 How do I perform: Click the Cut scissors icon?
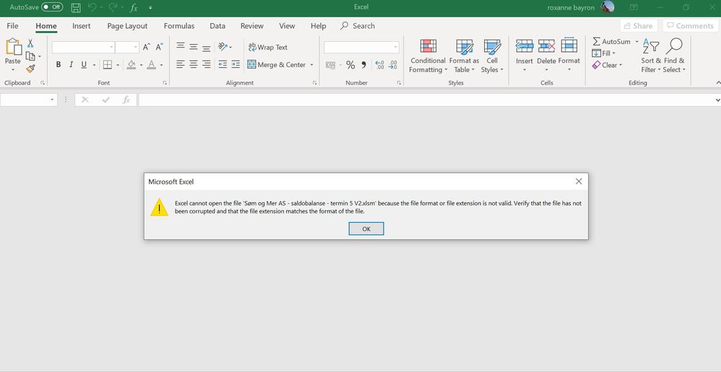[30, 43]
